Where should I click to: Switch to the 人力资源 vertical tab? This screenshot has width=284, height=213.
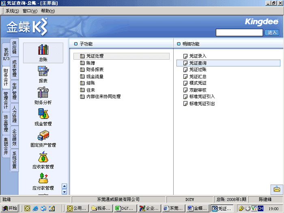click(14, 114)
